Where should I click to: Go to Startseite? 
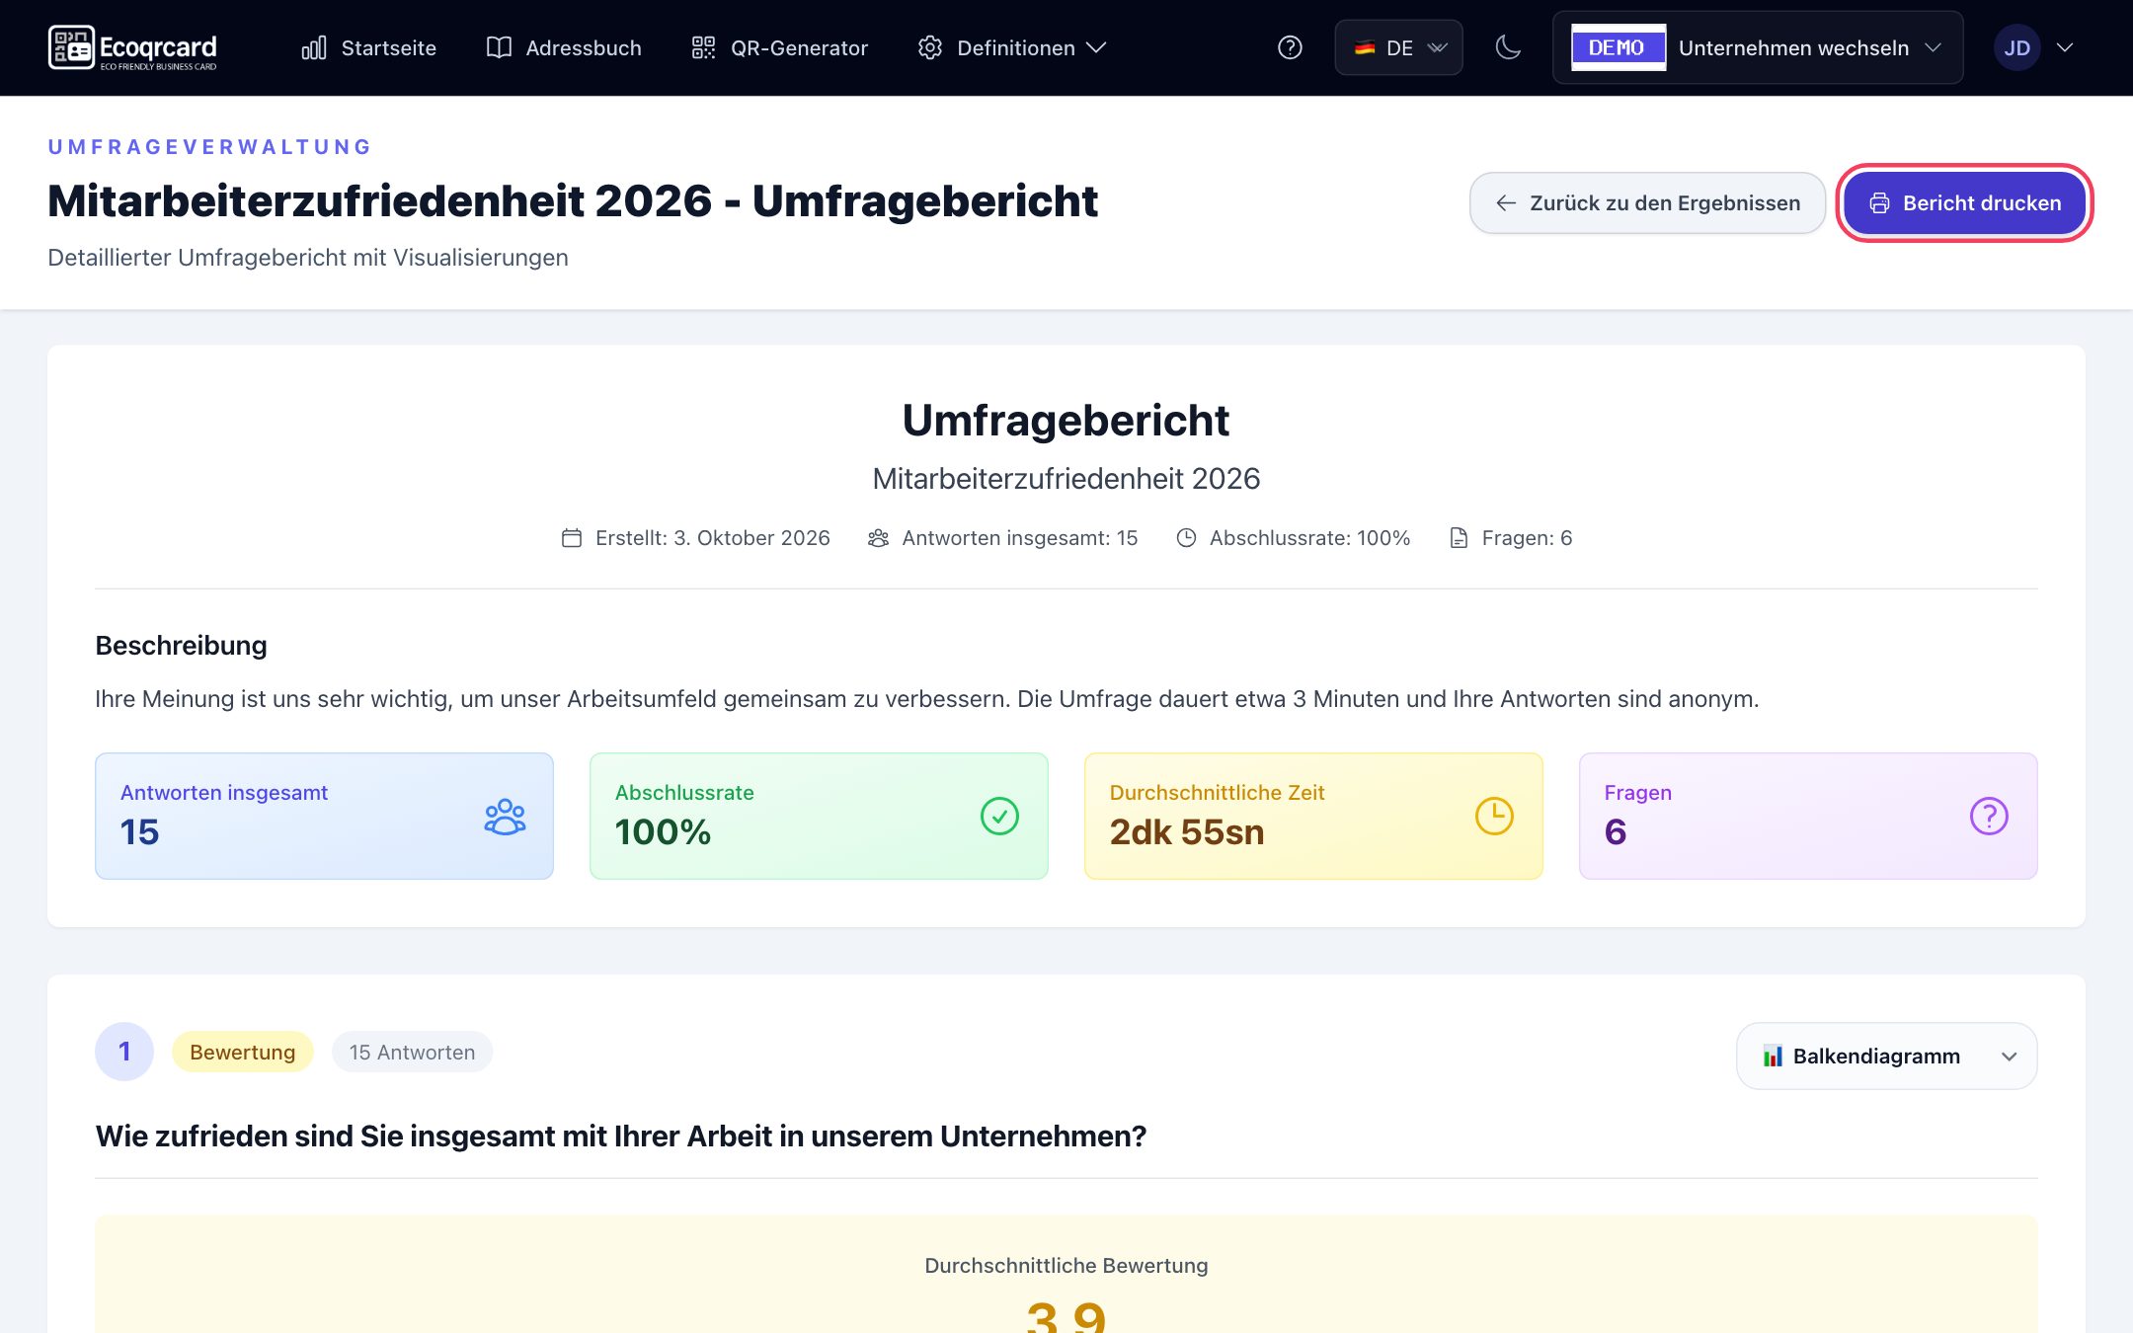pos(369,47)
